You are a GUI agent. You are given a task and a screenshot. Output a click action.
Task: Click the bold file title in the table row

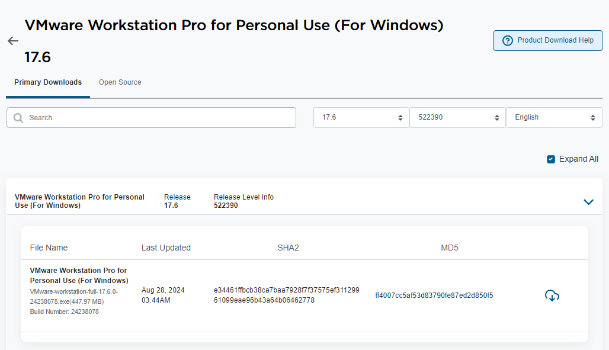(x=79, y=275)
